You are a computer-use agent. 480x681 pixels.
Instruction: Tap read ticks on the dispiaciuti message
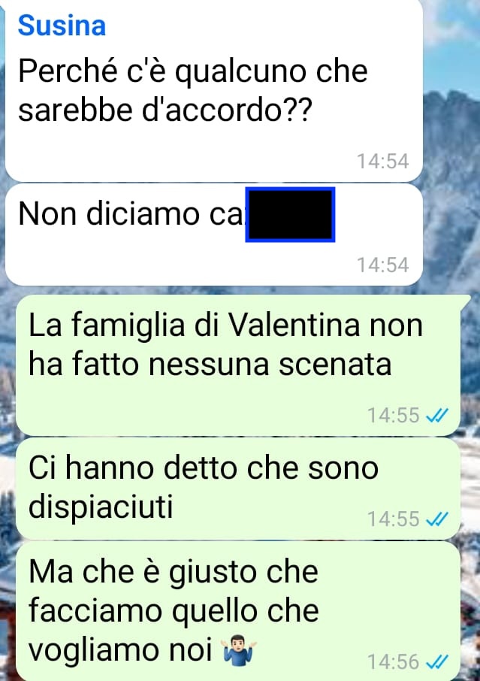tap(437, 519)
